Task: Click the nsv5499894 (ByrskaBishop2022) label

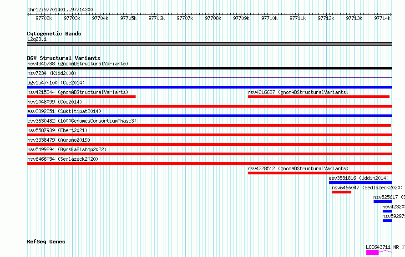Action: click(x=67, y=149)
